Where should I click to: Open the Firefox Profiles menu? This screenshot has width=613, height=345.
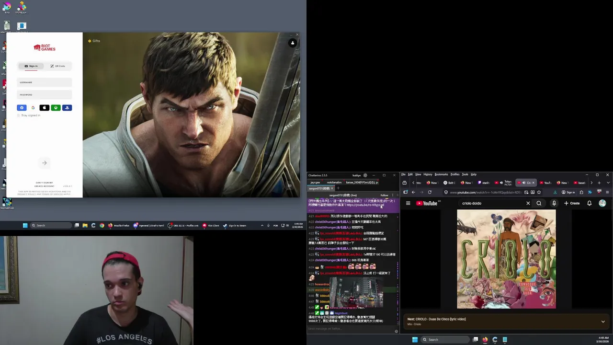click(455, 174)
